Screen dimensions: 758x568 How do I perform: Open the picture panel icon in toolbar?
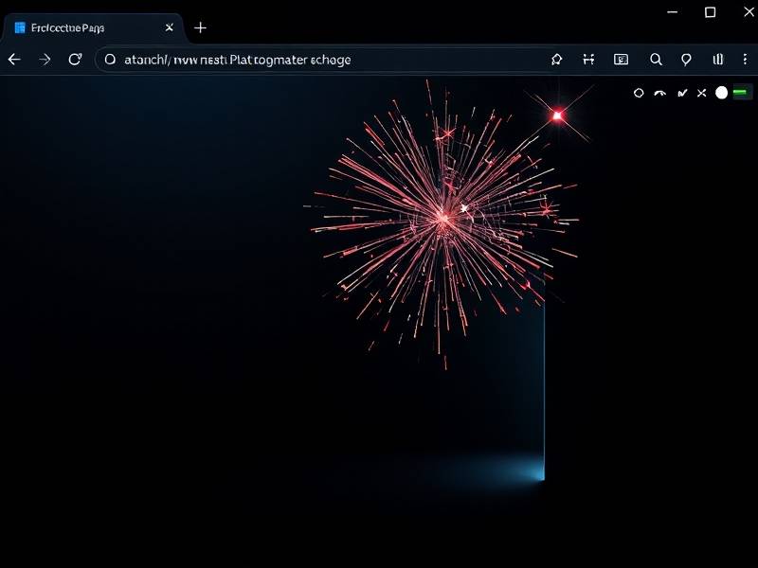pos(621,59)
